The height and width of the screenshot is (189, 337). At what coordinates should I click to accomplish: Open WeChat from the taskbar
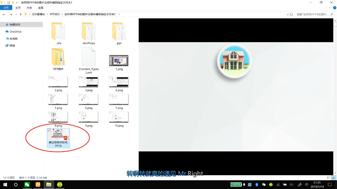click(x=27, y=184)
